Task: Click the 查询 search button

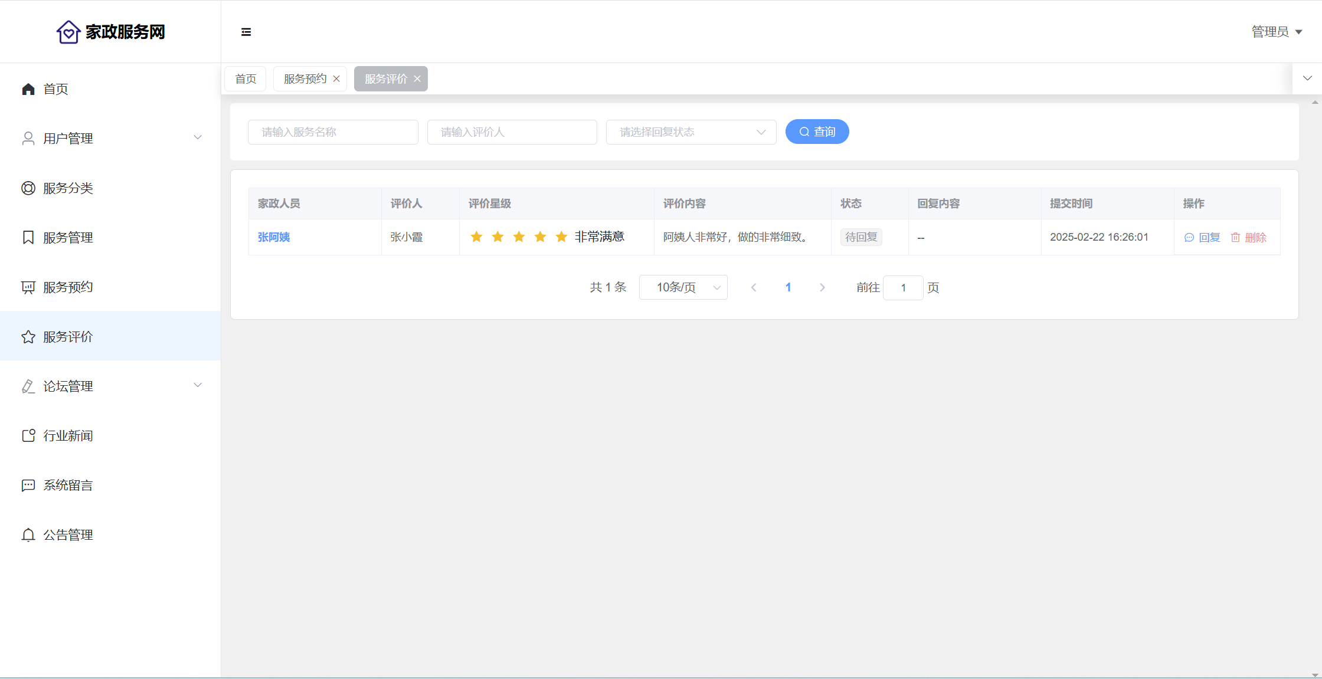Action: click(817, 132)
